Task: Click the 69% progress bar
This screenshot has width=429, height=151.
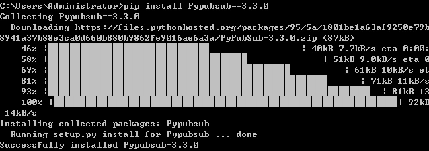Action: (x=196, y=70)
